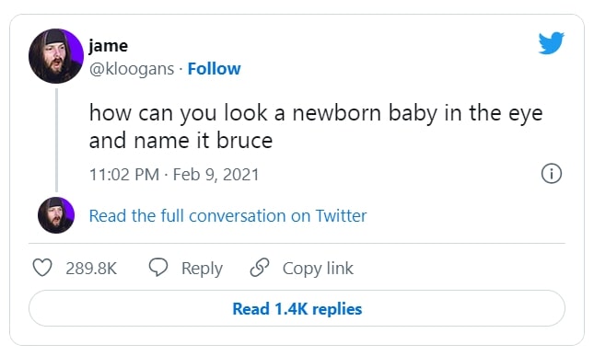
Task: Open Read the full conversation on Twitter
Action: point(227,216)
